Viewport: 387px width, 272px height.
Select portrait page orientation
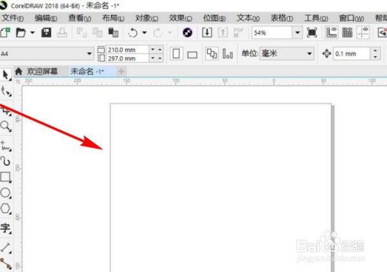(176, 53)
